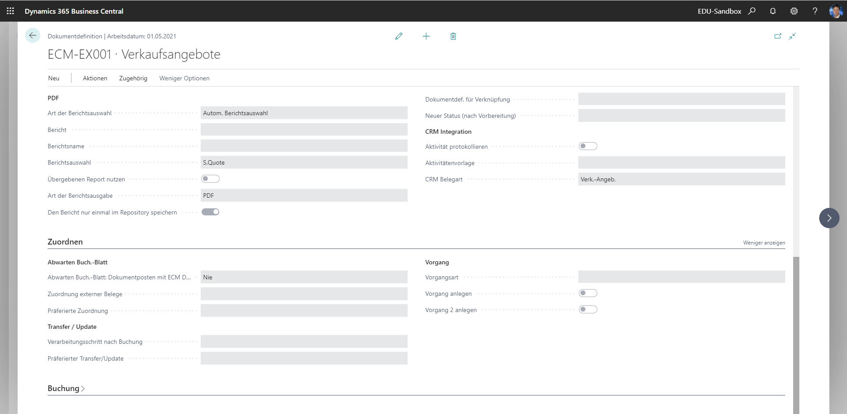Screen dimensions: 847x414
Task: Click the pencil edit icon
Action: pos(399,36)
